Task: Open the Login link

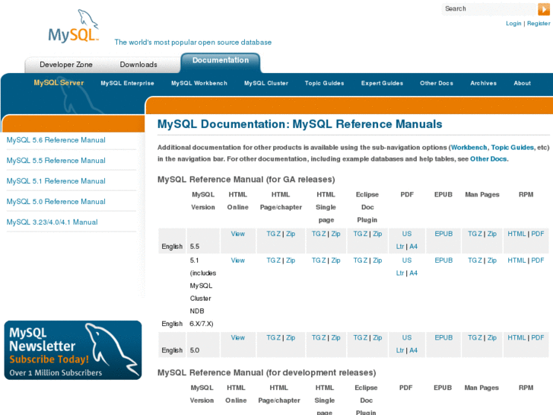Action: click(x=513, y=24)
